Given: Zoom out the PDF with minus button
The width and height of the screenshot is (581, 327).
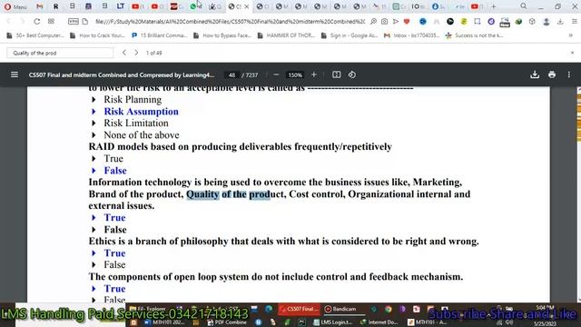Looking at the screenshot, I should tap(276, 74).
